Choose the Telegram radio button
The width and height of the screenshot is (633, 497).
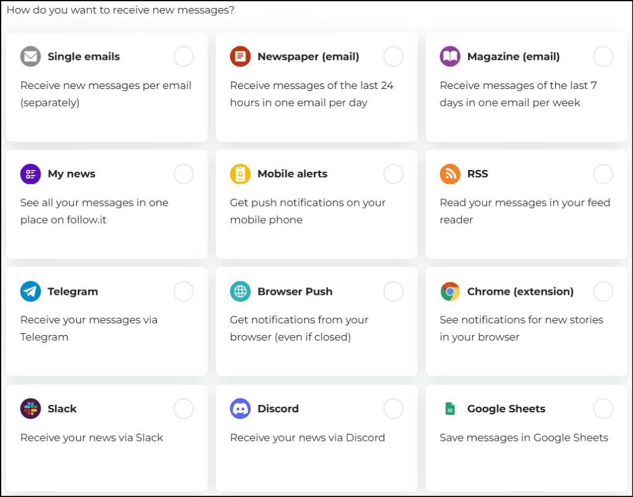[184, 292]
